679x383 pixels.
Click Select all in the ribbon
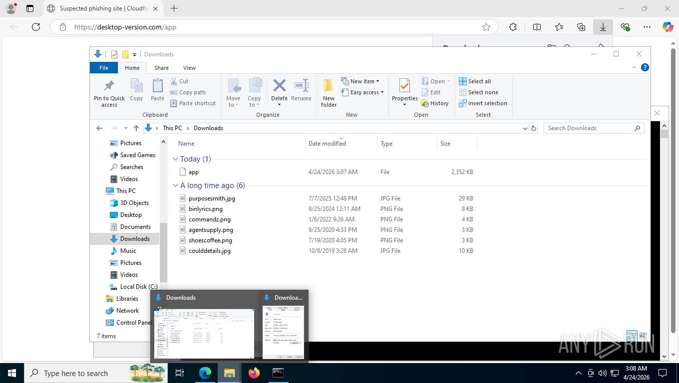point(475,81)
